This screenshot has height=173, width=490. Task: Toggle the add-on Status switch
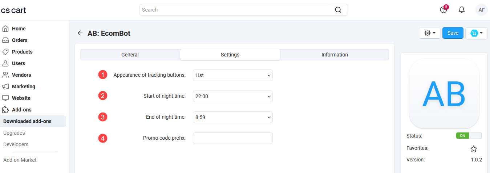pyautogui.click(x=469, y=136)
